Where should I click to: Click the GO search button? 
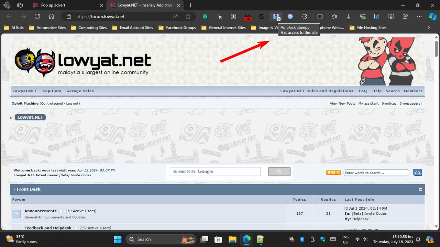click(x=417, y=173)
